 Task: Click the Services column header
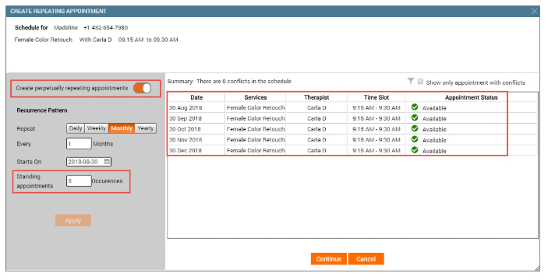tap(256, 97)
